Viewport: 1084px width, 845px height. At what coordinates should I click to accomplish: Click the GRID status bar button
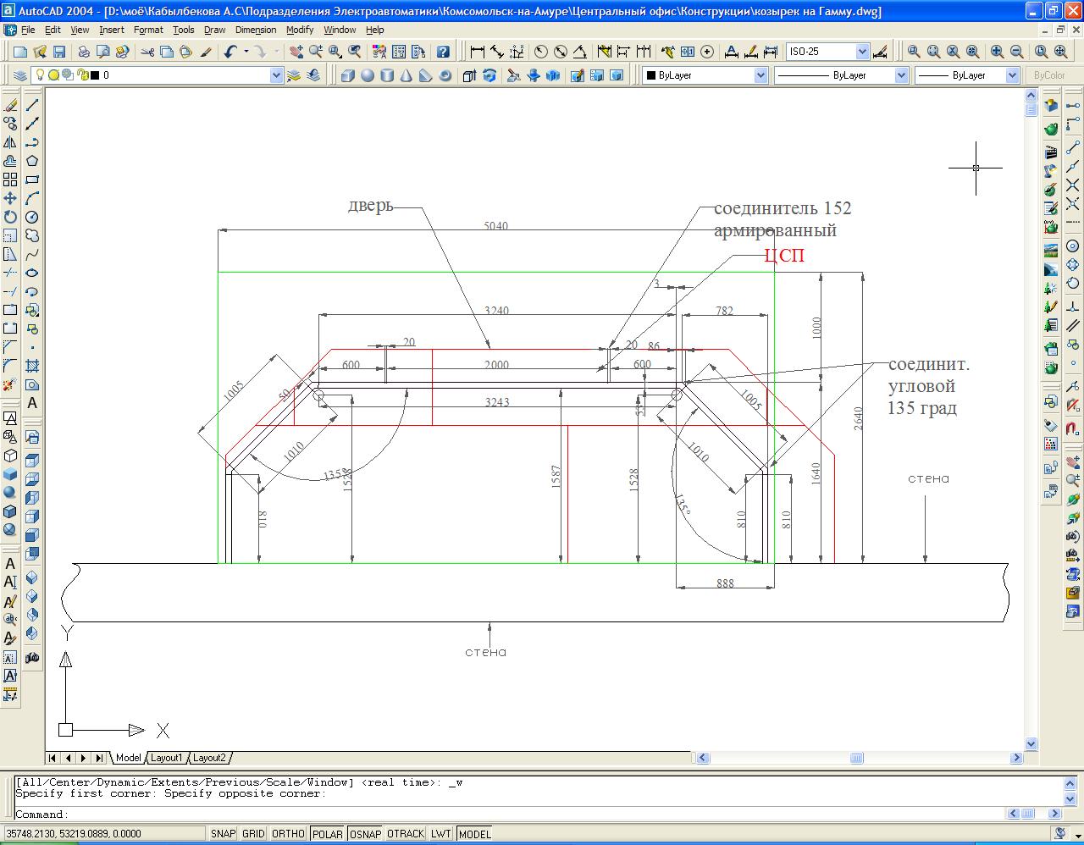pos(253,834)
